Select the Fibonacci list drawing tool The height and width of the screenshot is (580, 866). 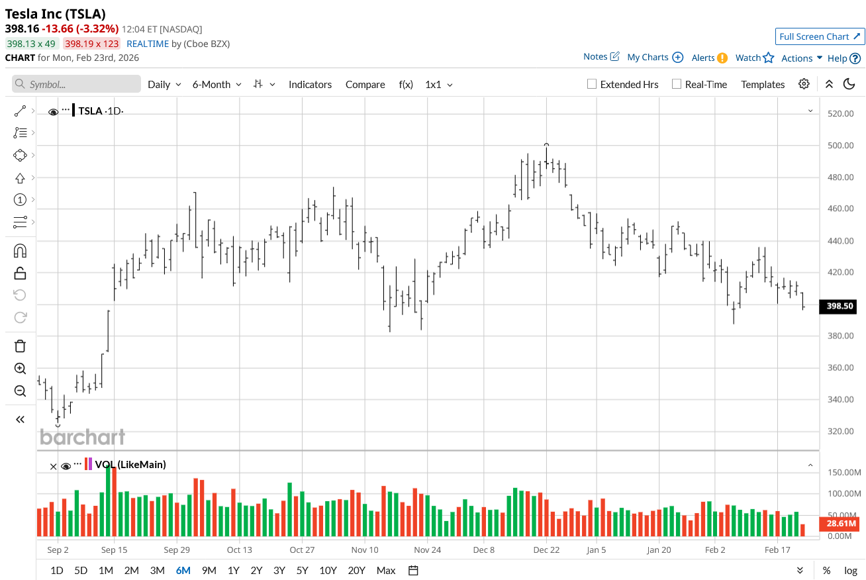coord(20,133)
